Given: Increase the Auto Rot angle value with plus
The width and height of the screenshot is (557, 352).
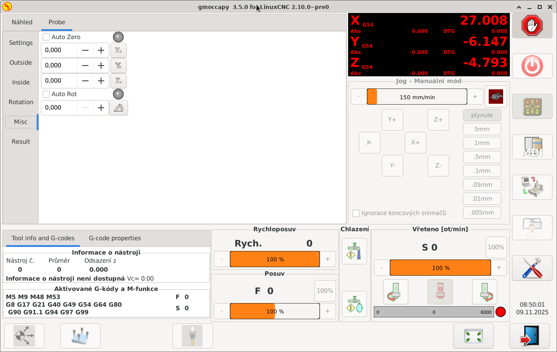Looking at the screenshot, I should (101, 108).
